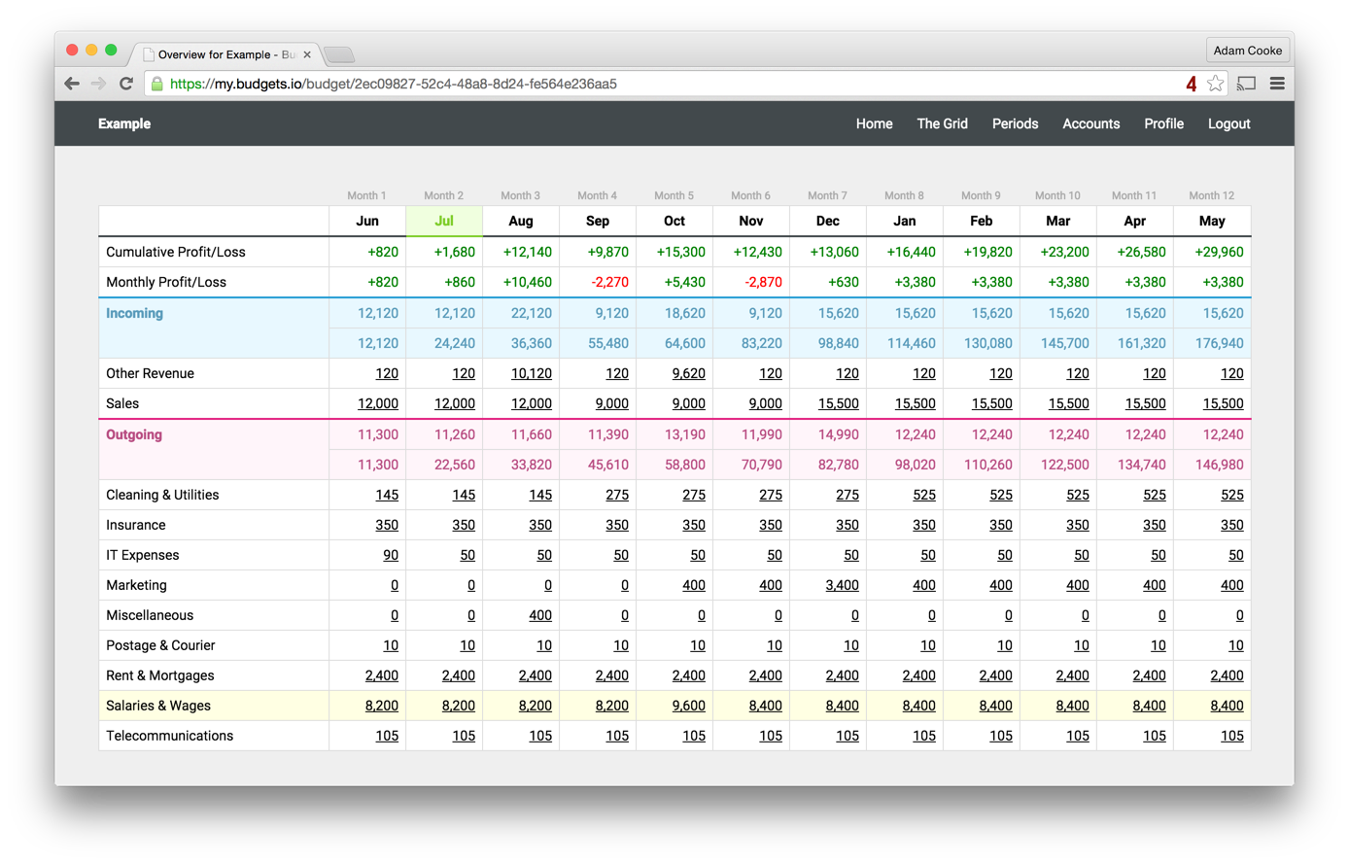Click the +29,960 cumulative profit for May
Image resolution: width=1349 pixels, height=864 pixels.
[x=1219, y=252]
